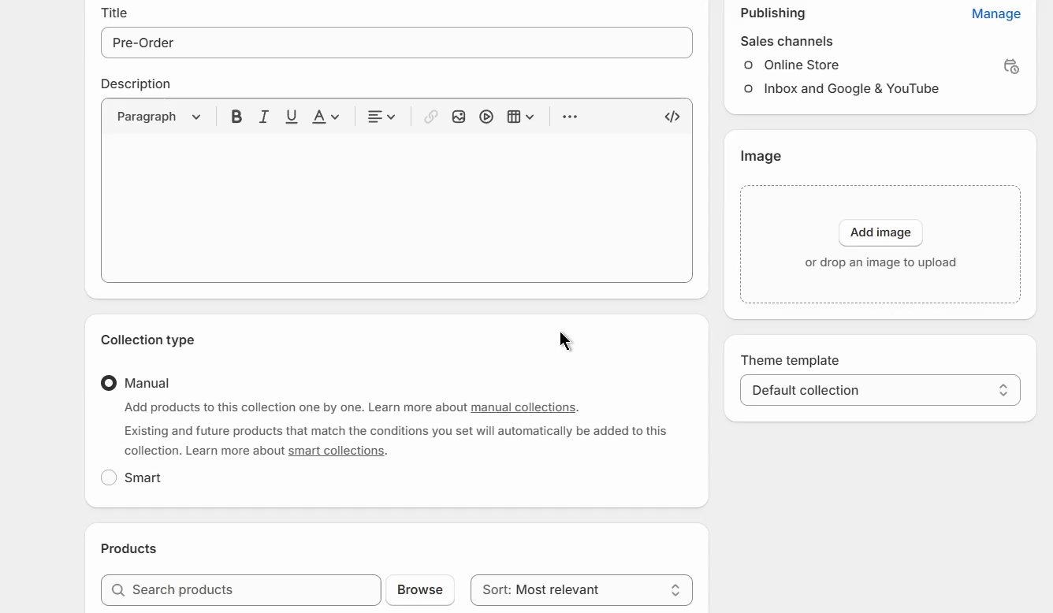This screenshot has height=613, width=1053.
Task: Toggle italic formatting in description editor
Action: 264,117
